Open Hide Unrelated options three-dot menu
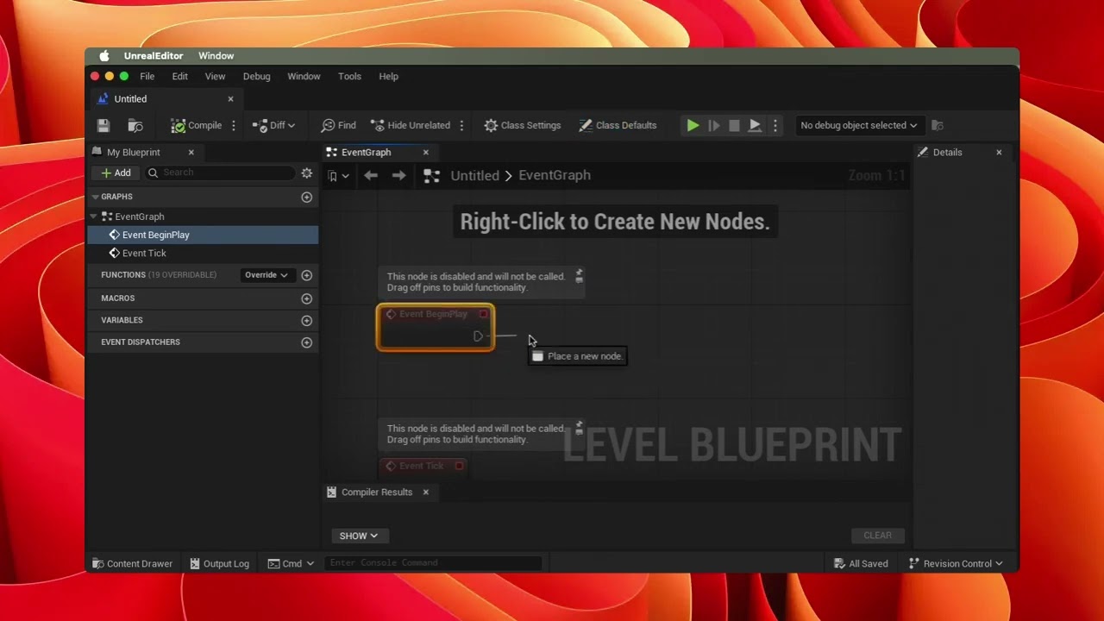Screen dimensions: 1104x621 [461, 126]
